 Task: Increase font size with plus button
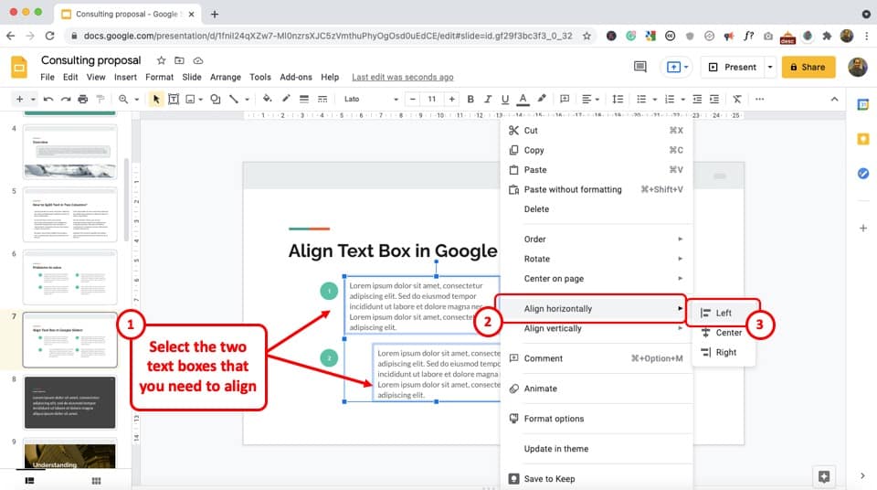[x=451, y=99]
